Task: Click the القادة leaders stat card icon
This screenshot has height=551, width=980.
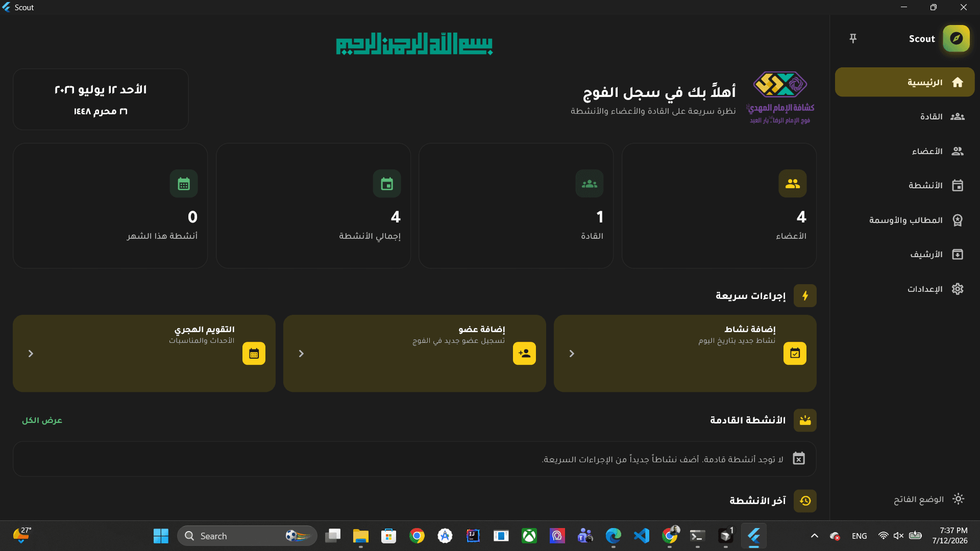Action: pyautogui.click(x=590, y=184)
